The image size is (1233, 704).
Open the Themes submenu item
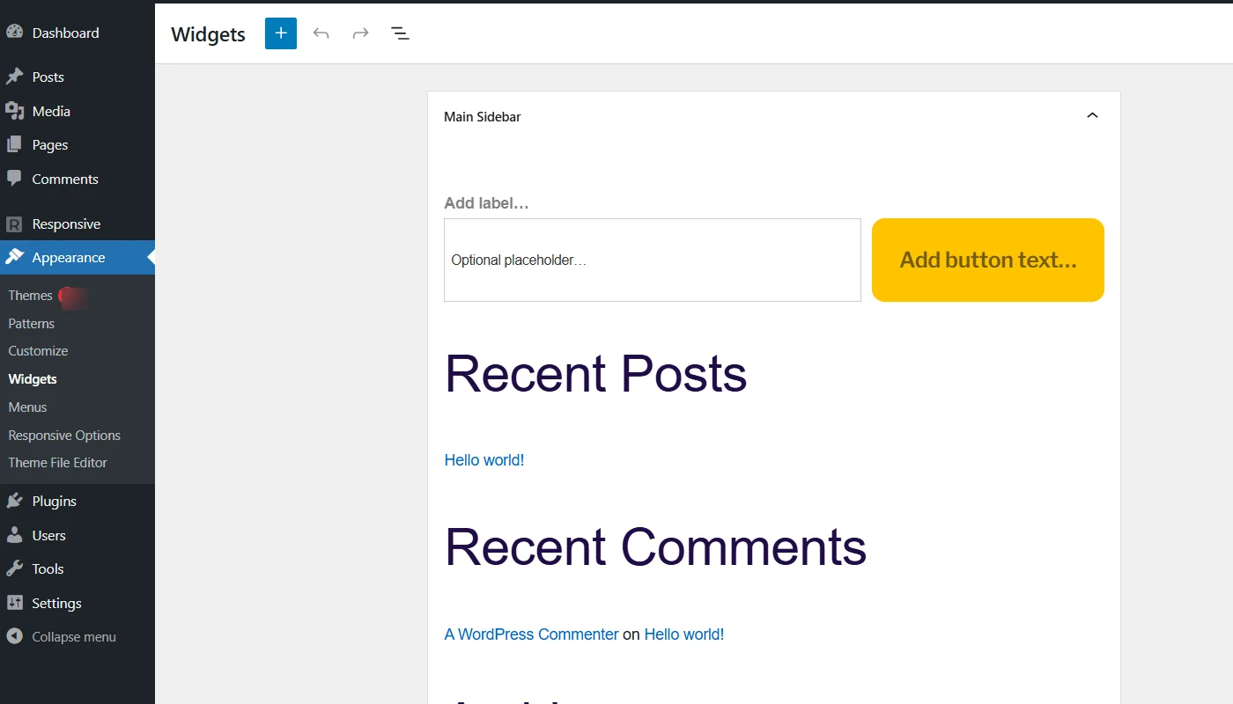[x=31, y=295]
